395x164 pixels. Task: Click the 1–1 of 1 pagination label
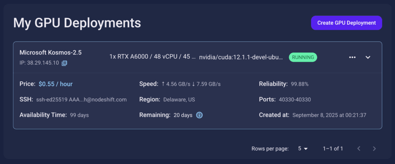click(x=333, y=149)
